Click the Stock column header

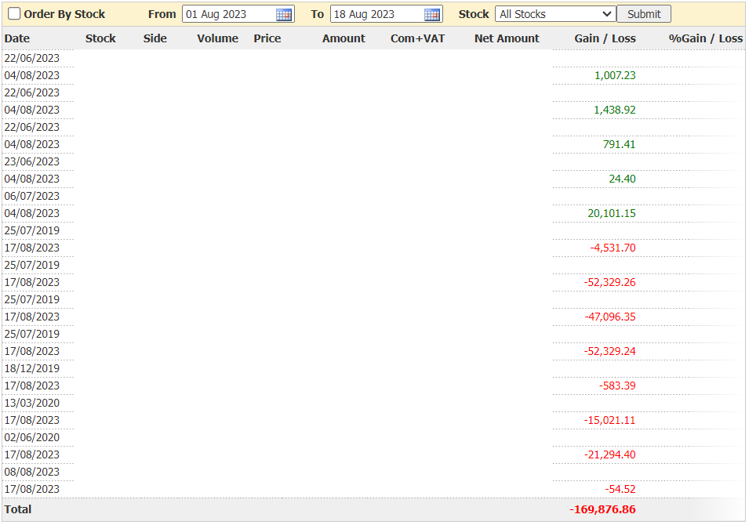coord(101,38)
